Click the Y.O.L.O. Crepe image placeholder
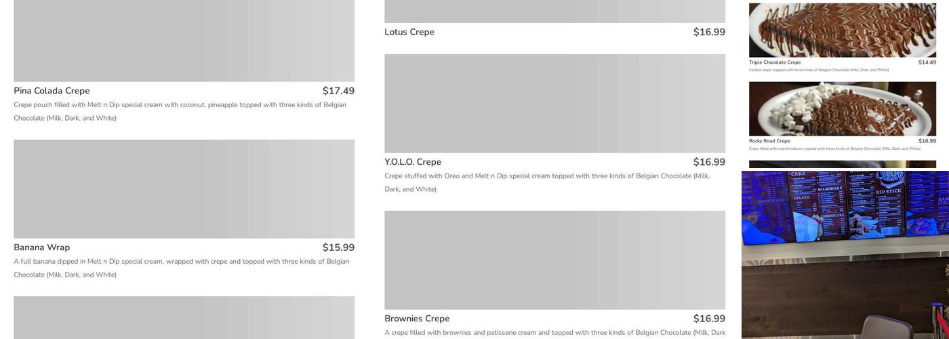This screenshot has height=339, width=949. click(554, 104)
